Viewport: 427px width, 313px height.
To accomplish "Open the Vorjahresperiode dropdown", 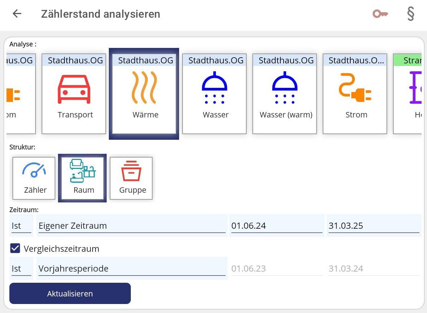I will click(x=132, y=269).
